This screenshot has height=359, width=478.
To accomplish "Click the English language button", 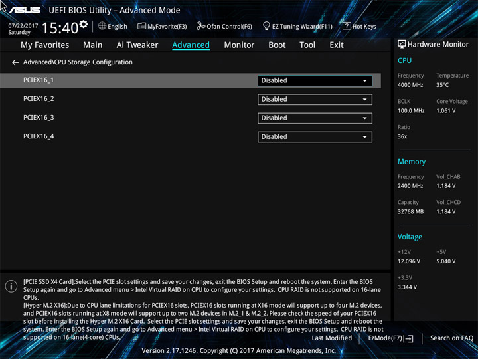I will coord(118,26).
